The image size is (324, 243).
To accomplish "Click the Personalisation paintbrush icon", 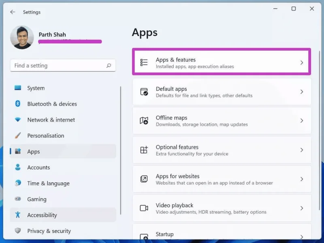I will tap(18, 135).
